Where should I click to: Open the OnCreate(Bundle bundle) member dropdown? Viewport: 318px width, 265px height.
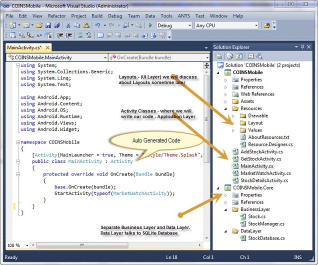207,58
